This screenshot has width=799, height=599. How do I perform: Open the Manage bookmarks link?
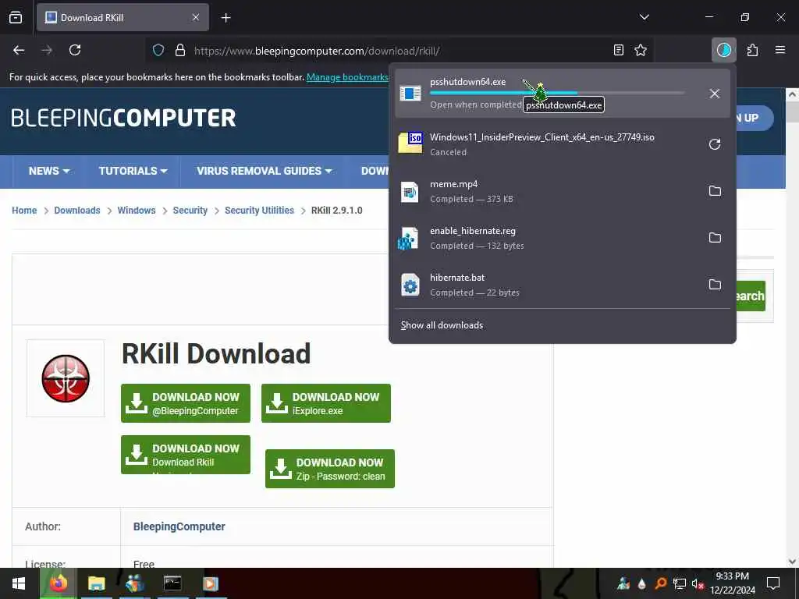pyautogui.click(x=347, y=77)
